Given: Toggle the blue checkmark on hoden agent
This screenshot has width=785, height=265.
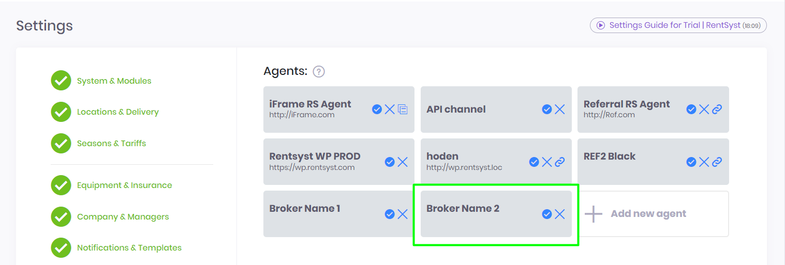Looking at the screenshot, I should (534, 162).
